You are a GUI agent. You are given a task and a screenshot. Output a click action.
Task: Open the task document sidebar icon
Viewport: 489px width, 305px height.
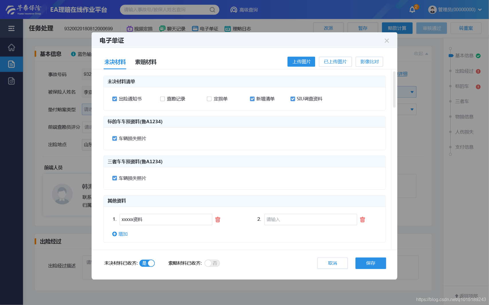point(11,64)
